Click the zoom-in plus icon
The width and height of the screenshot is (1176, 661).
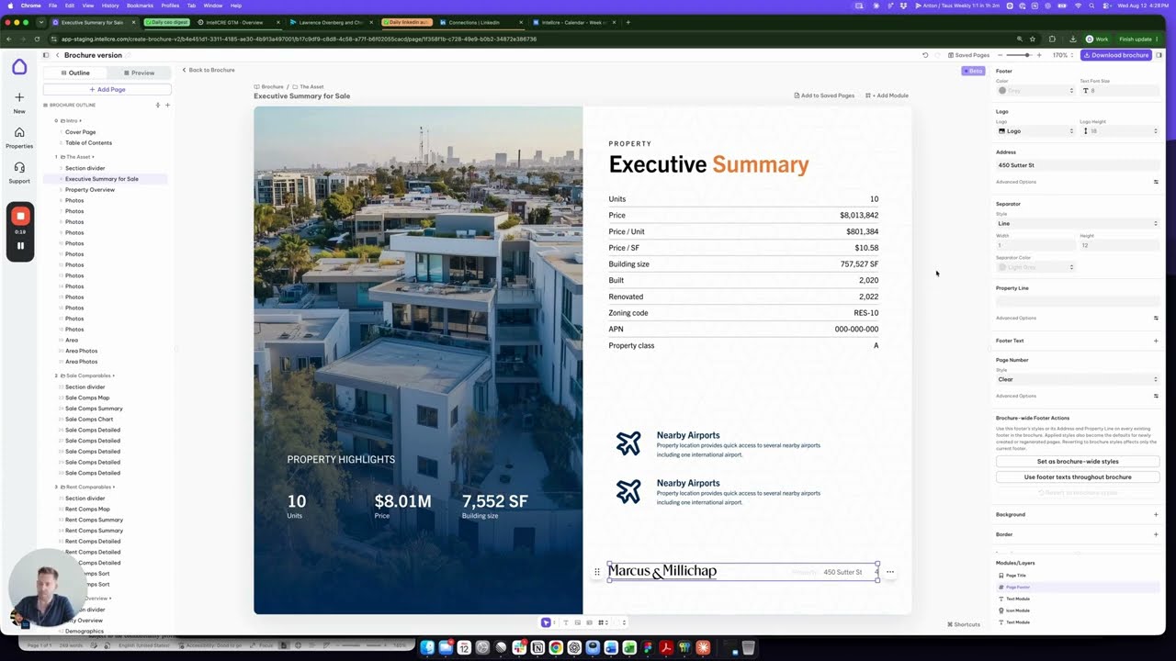click(x=1039, y=55)
